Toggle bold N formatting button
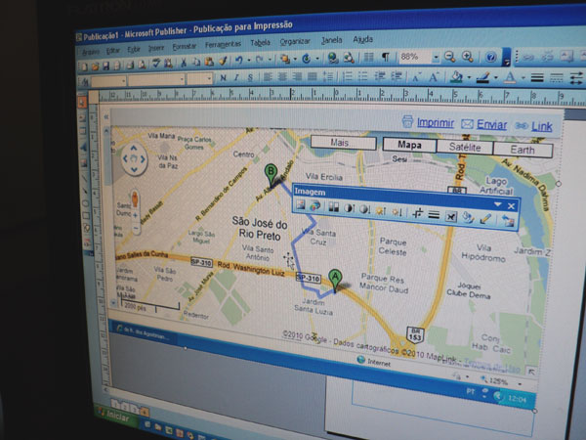586x440 pixels. (x=223, y=78)
